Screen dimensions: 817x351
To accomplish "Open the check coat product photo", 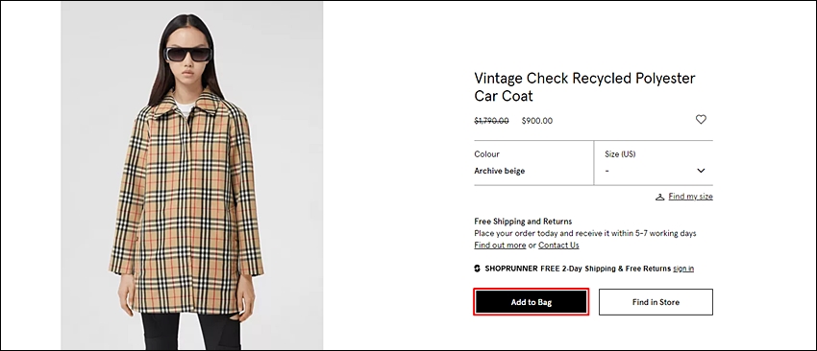I will coord(191,175).
